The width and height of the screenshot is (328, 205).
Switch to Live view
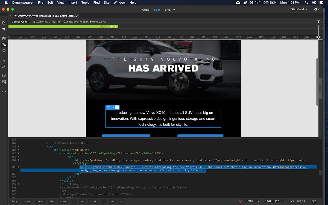tap(168, 10)
